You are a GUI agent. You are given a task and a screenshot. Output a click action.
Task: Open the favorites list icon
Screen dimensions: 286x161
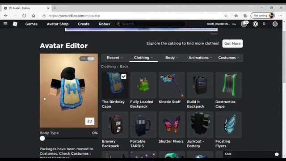point(236,16)
